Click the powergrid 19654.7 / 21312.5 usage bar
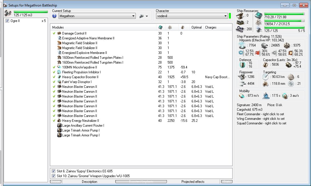The image size is (311, 186). 284,21
